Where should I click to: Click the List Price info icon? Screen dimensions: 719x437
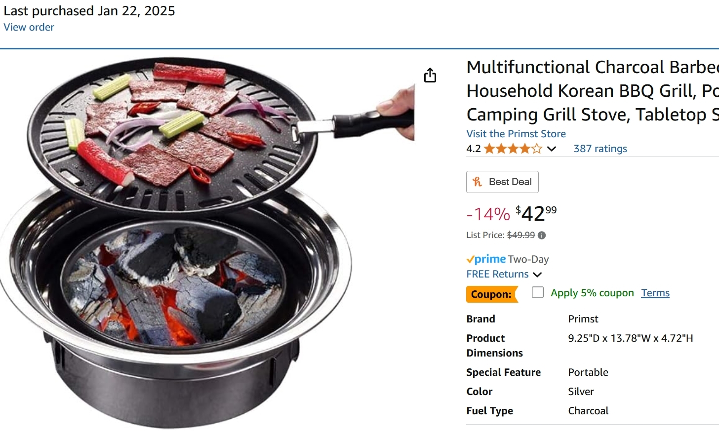point(542,236)
